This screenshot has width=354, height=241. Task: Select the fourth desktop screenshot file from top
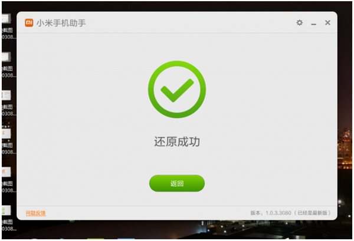tap(6, 141)
